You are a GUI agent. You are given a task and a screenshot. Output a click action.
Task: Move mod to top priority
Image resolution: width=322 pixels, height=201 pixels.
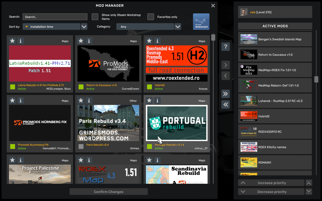click(x=309, y=183)
